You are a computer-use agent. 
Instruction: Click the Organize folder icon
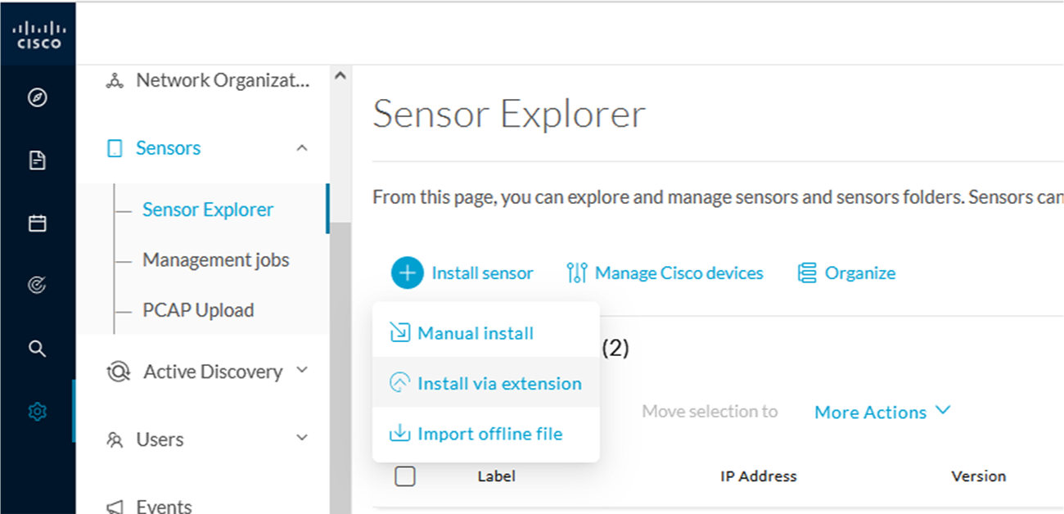(x=806, y=273)
